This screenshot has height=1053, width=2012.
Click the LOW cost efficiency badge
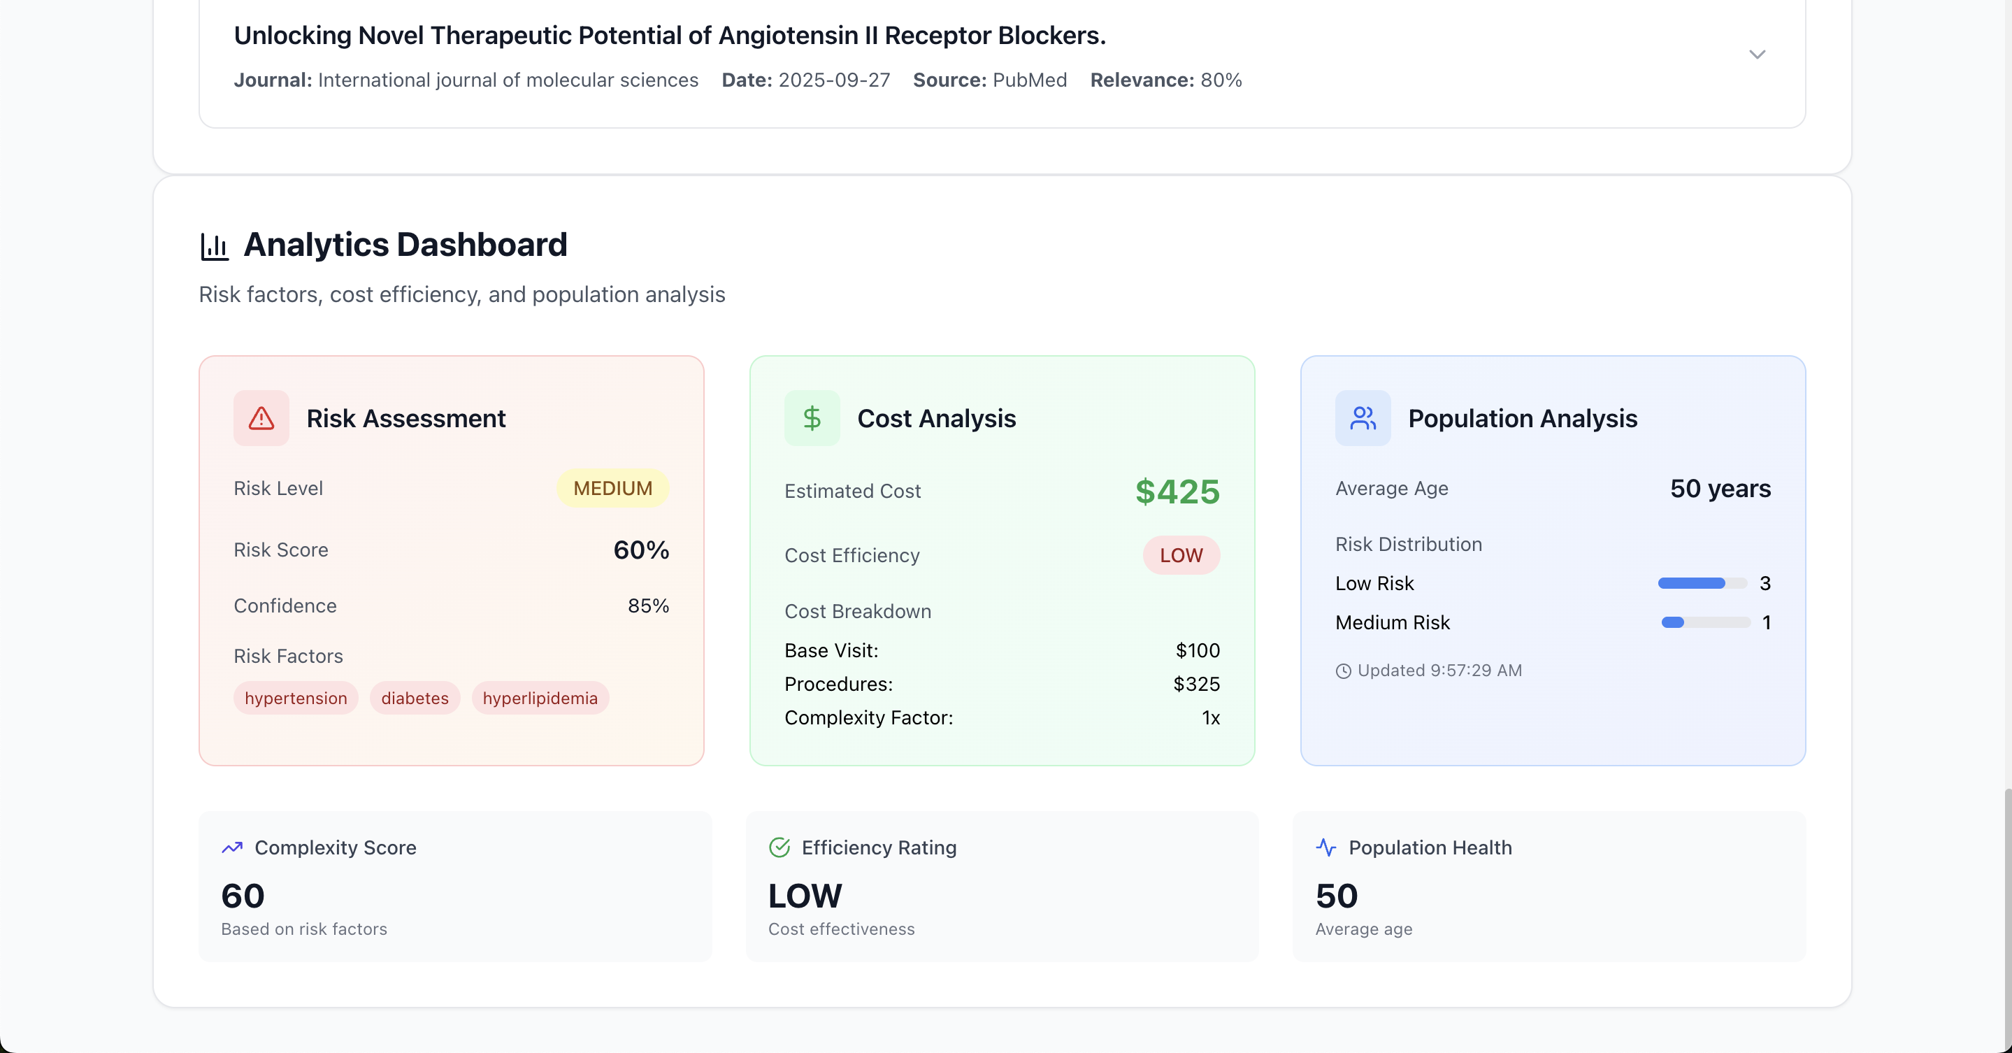[x=1180, y=555]
